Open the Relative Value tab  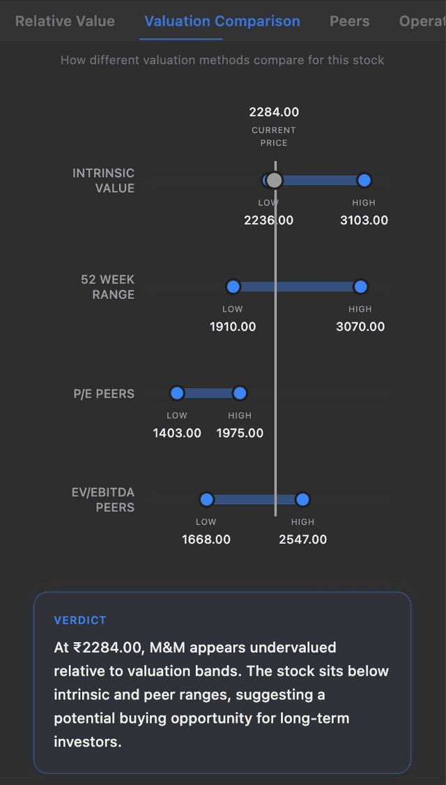pyautogui.click(x=65, y=21)
